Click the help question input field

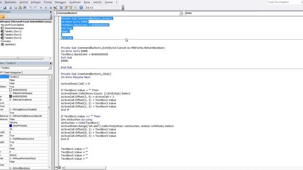click(284, 2)
